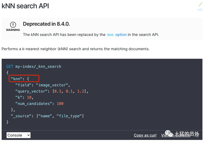Follow the blue "option" link
This screenshot has width=206, height=143.
(121, 35)
